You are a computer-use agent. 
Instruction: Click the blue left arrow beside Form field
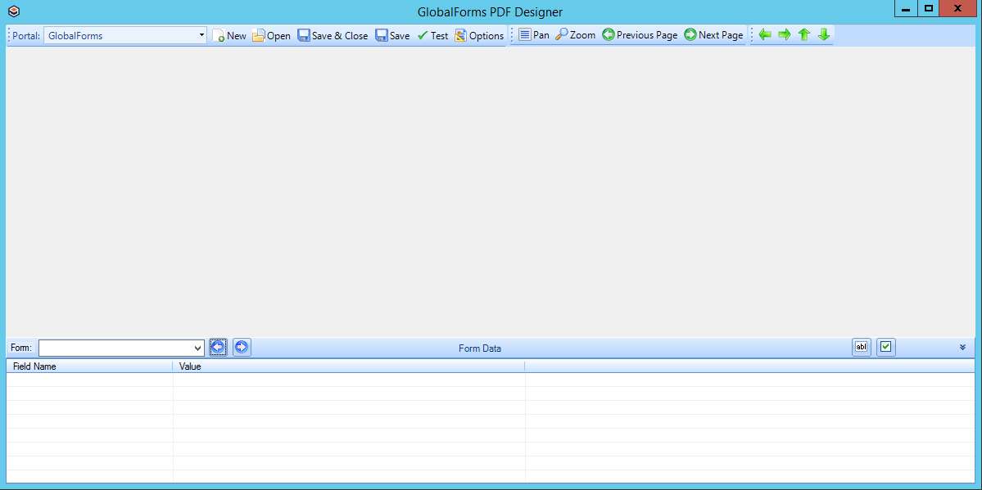click(x=218, y=347)
